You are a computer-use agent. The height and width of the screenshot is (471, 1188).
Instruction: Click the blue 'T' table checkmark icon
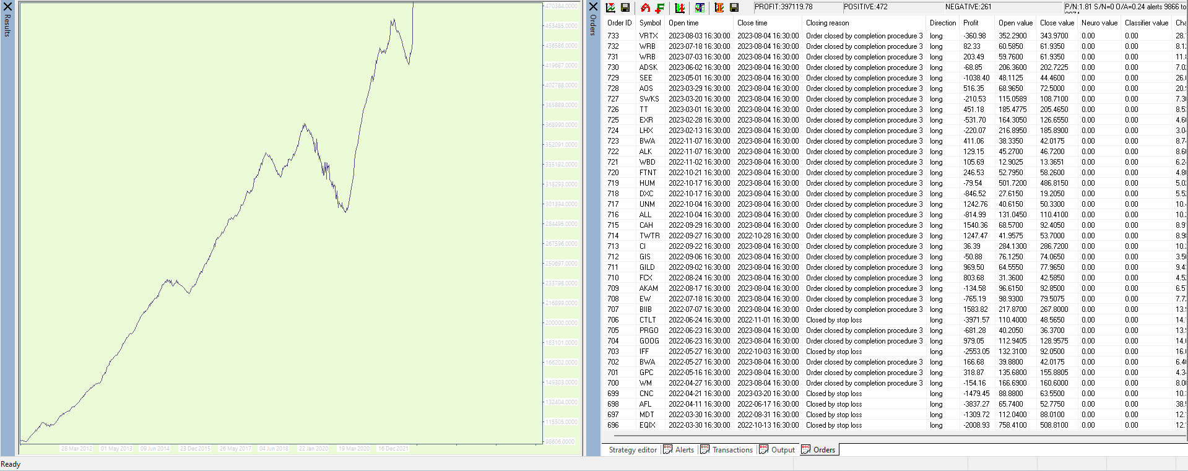click(700, 7)
